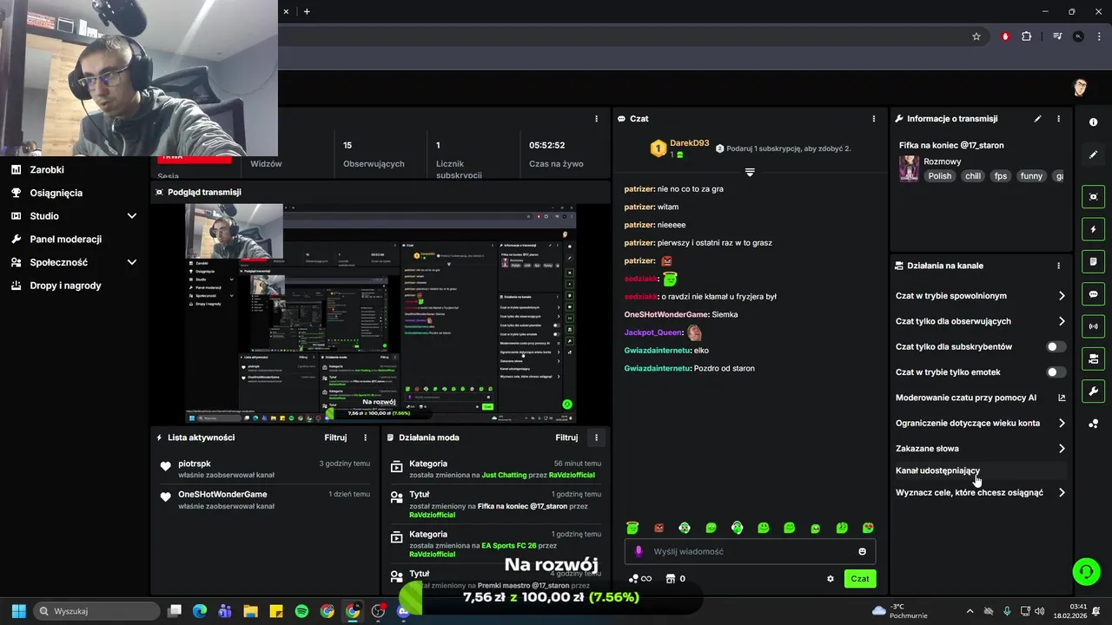
Task: Click the Just Chatting category link
Action: tap(504, 475)
